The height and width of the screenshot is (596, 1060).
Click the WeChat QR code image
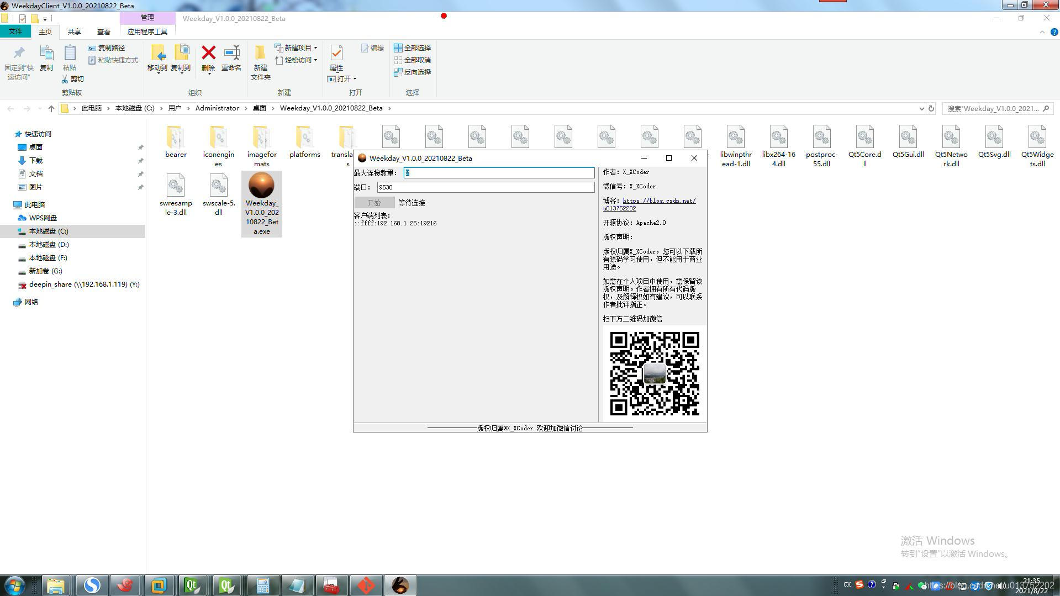click(x=655, y=373)
